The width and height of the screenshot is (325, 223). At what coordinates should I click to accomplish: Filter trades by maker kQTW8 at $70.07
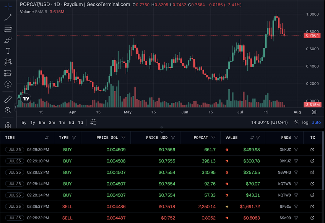(x=296, y=184)
